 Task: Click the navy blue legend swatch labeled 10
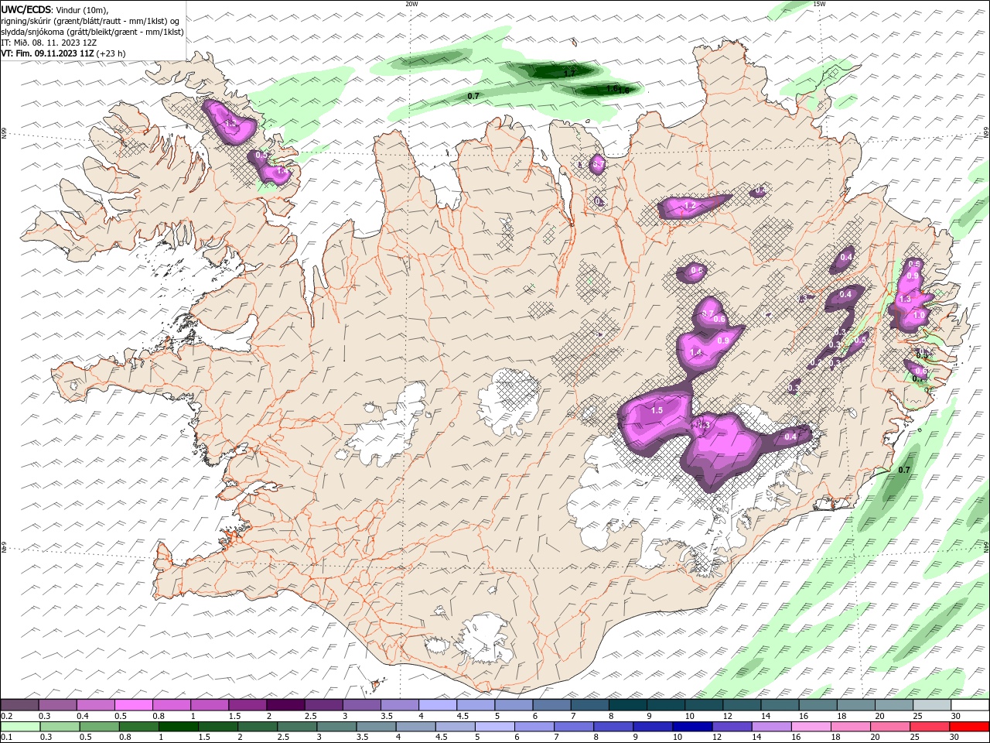[691, 727]
